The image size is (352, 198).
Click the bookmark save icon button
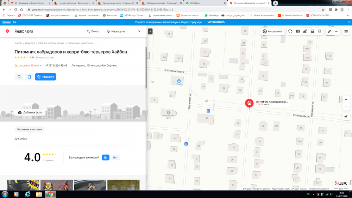click(x=19, y=77)
